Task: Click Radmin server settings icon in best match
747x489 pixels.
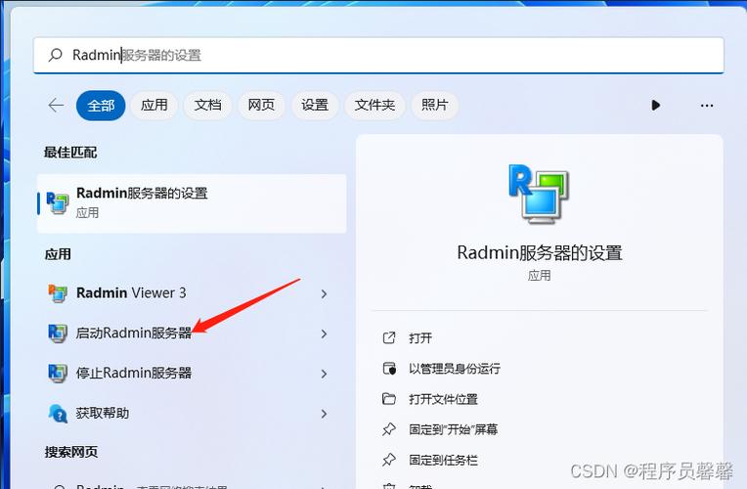Action: [x=57, y=203]
